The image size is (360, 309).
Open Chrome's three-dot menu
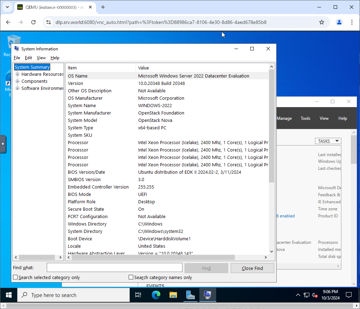[x=352, y=22]
